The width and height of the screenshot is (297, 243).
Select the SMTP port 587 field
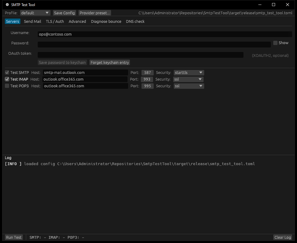pyautogui.click(x=147, y=72)
